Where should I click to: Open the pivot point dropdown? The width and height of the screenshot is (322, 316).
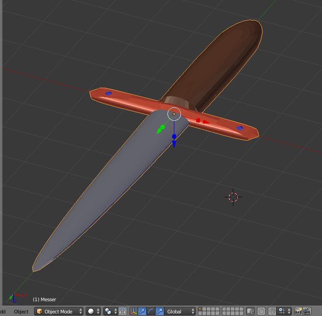(x=111, y=311)
